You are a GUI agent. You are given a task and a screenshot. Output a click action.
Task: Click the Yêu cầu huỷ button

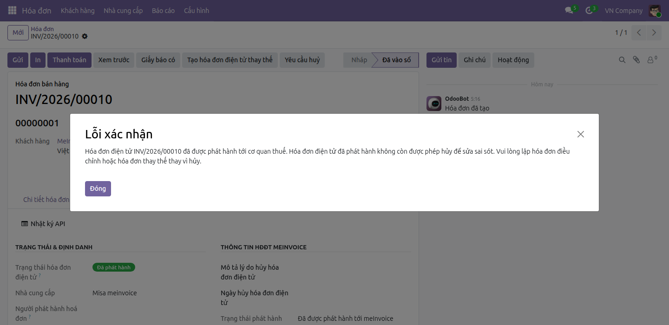coord(302,60)
